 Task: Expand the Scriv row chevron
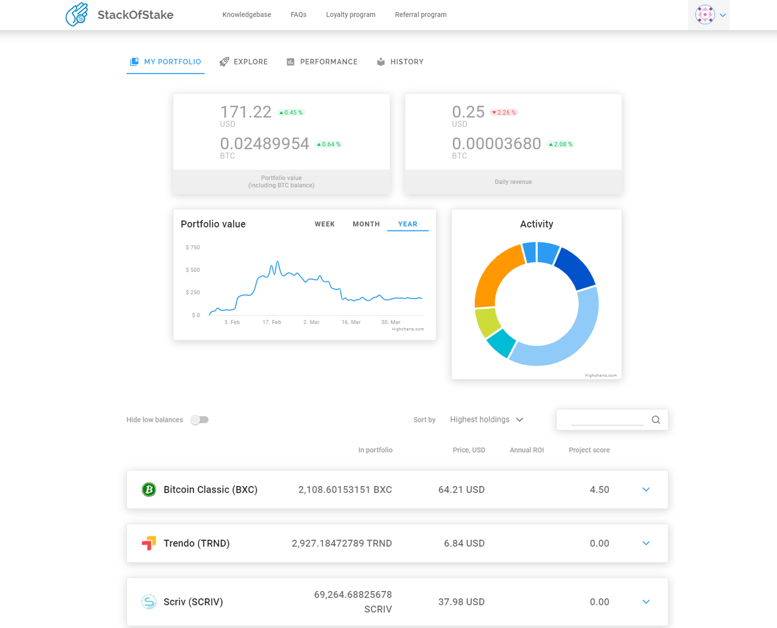646,602
